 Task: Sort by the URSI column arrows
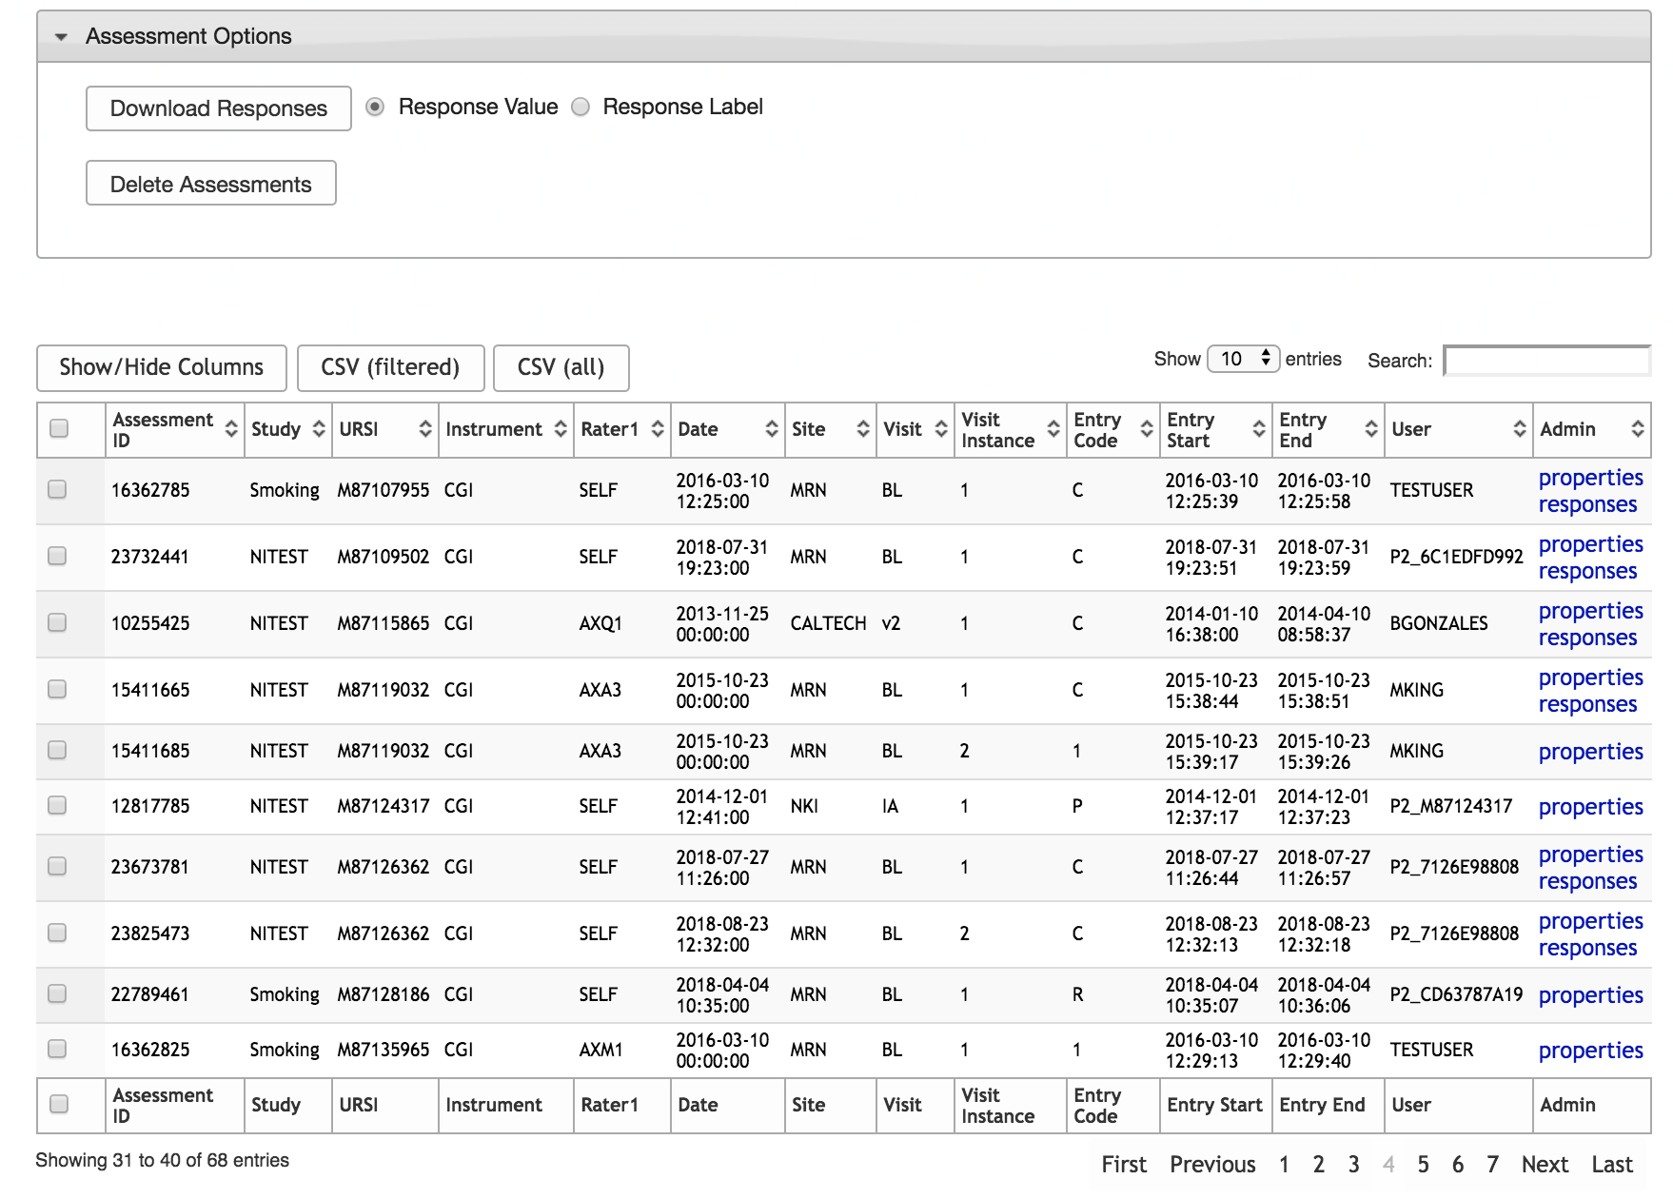point(425,429)
